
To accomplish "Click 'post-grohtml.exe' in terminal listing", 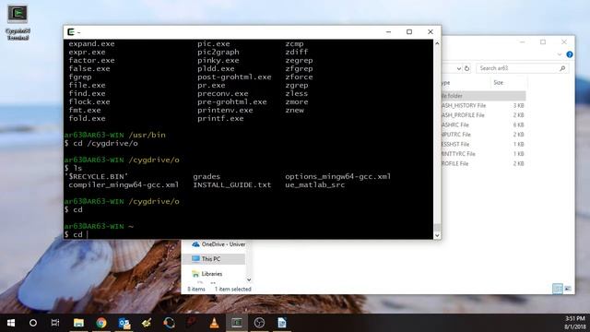I will pyautogui.click(x=234, y=77).
